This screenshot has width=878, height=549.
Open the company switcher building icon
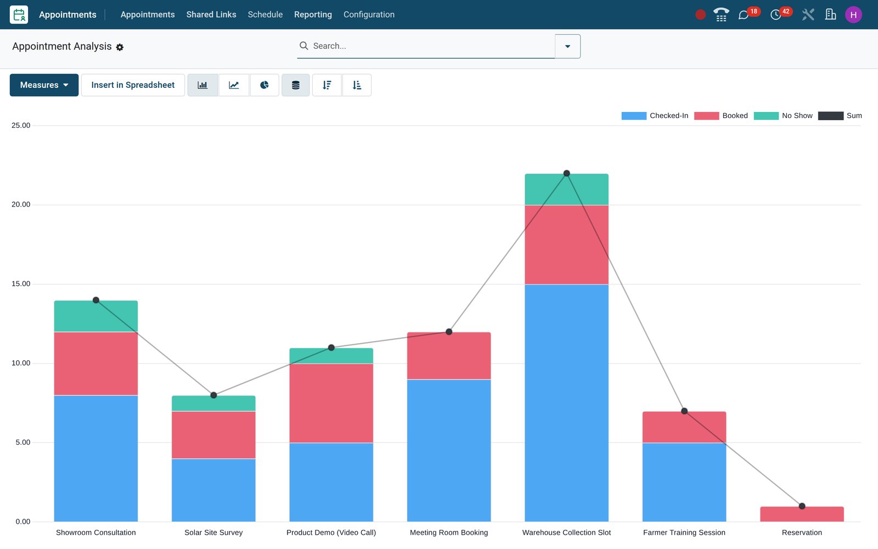(x=830, y=15)
